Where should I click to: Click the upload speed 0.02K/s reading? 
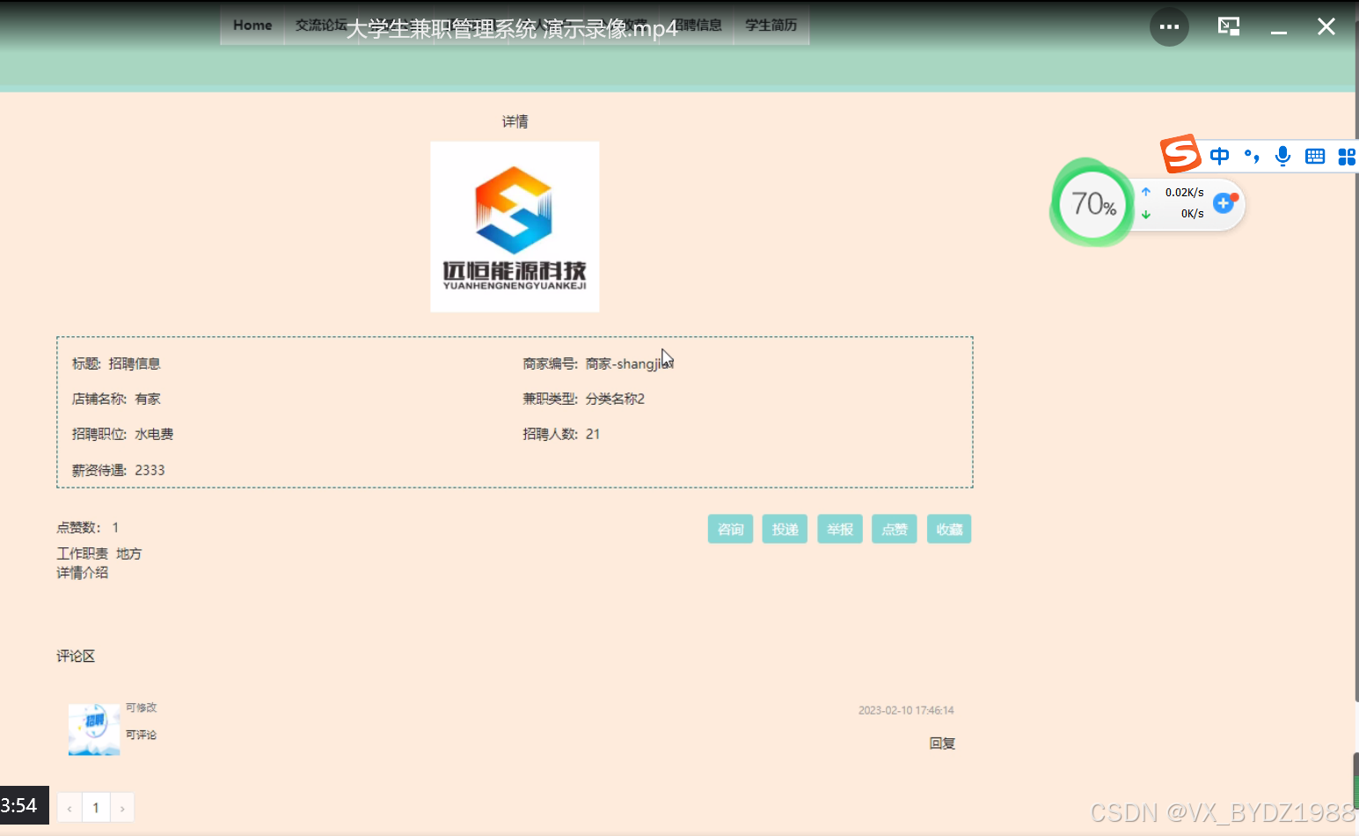[x=1184, y=192]
